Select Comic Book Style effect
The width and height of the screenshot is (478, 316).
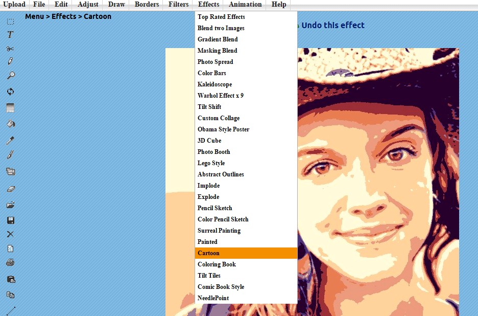[x=221, y=287]
